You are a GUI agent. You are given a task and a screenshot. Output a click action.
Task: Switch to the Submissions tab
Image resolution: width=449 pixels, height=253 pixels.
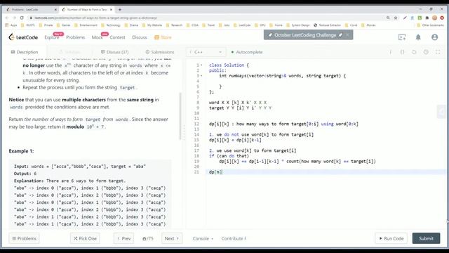point(160,52)
